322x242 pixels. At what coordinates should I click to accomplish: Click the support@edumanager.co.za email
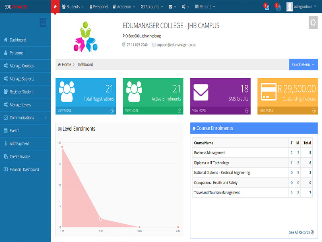click(x=176, y=45)
